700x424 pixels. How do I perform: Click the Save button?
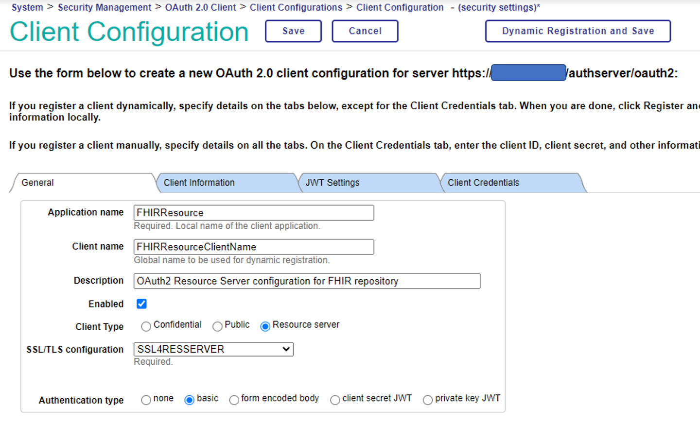point(293,31)
